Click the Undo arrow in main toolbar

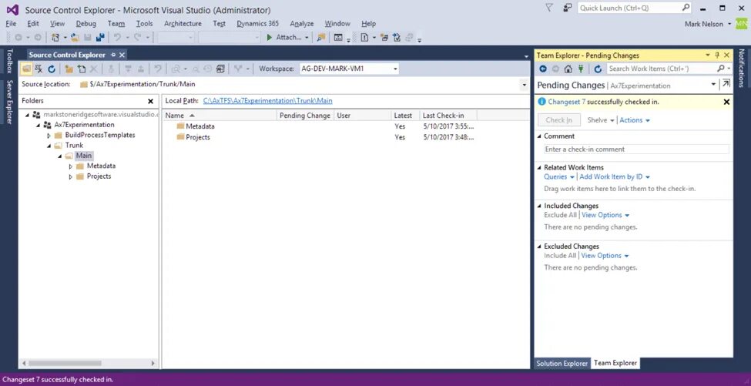[x=117, y=37]
